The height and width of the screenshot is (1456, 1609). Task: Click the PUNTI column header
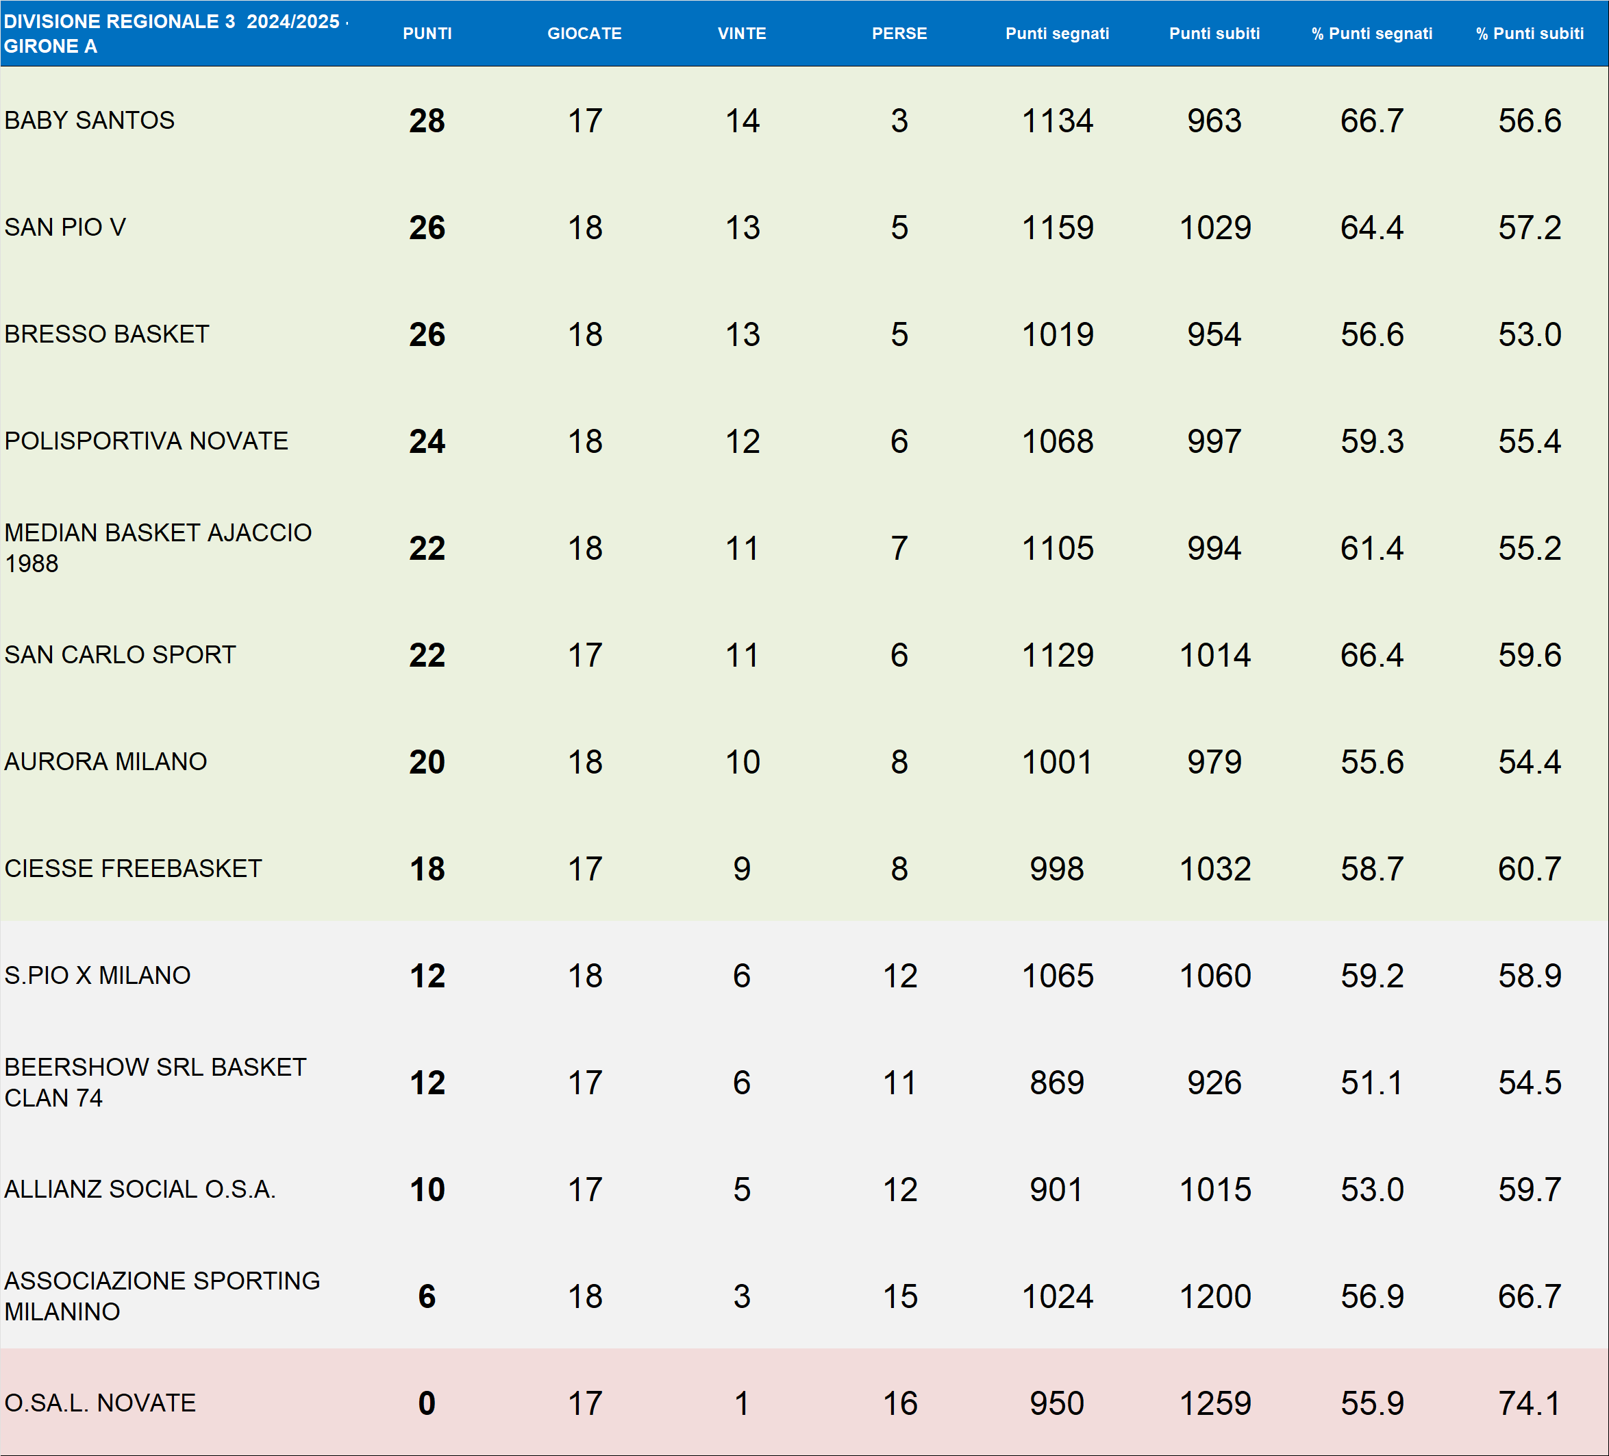[x=427, y=34]
